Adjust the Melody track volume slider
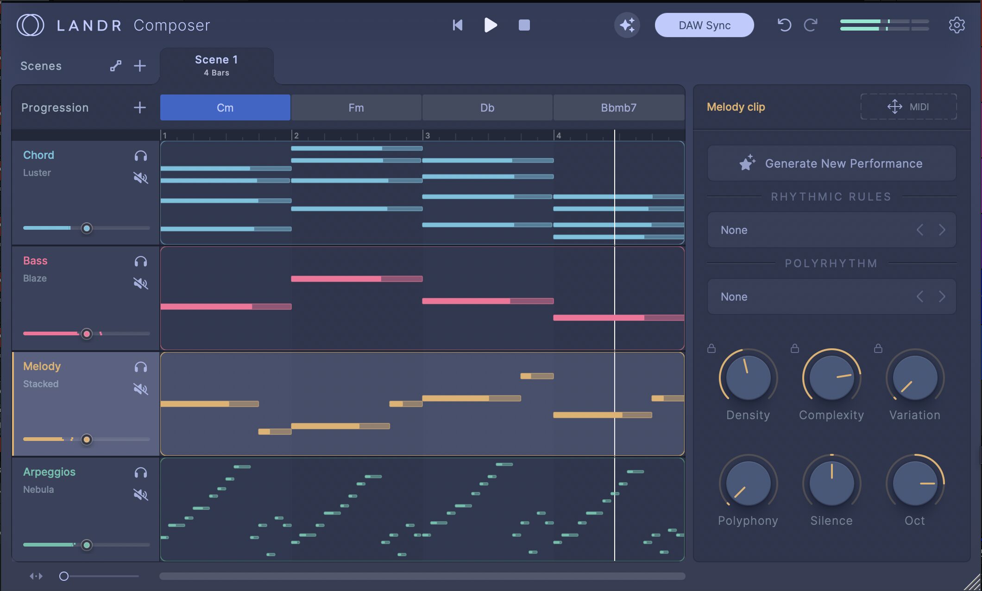 tap(87, 440)
